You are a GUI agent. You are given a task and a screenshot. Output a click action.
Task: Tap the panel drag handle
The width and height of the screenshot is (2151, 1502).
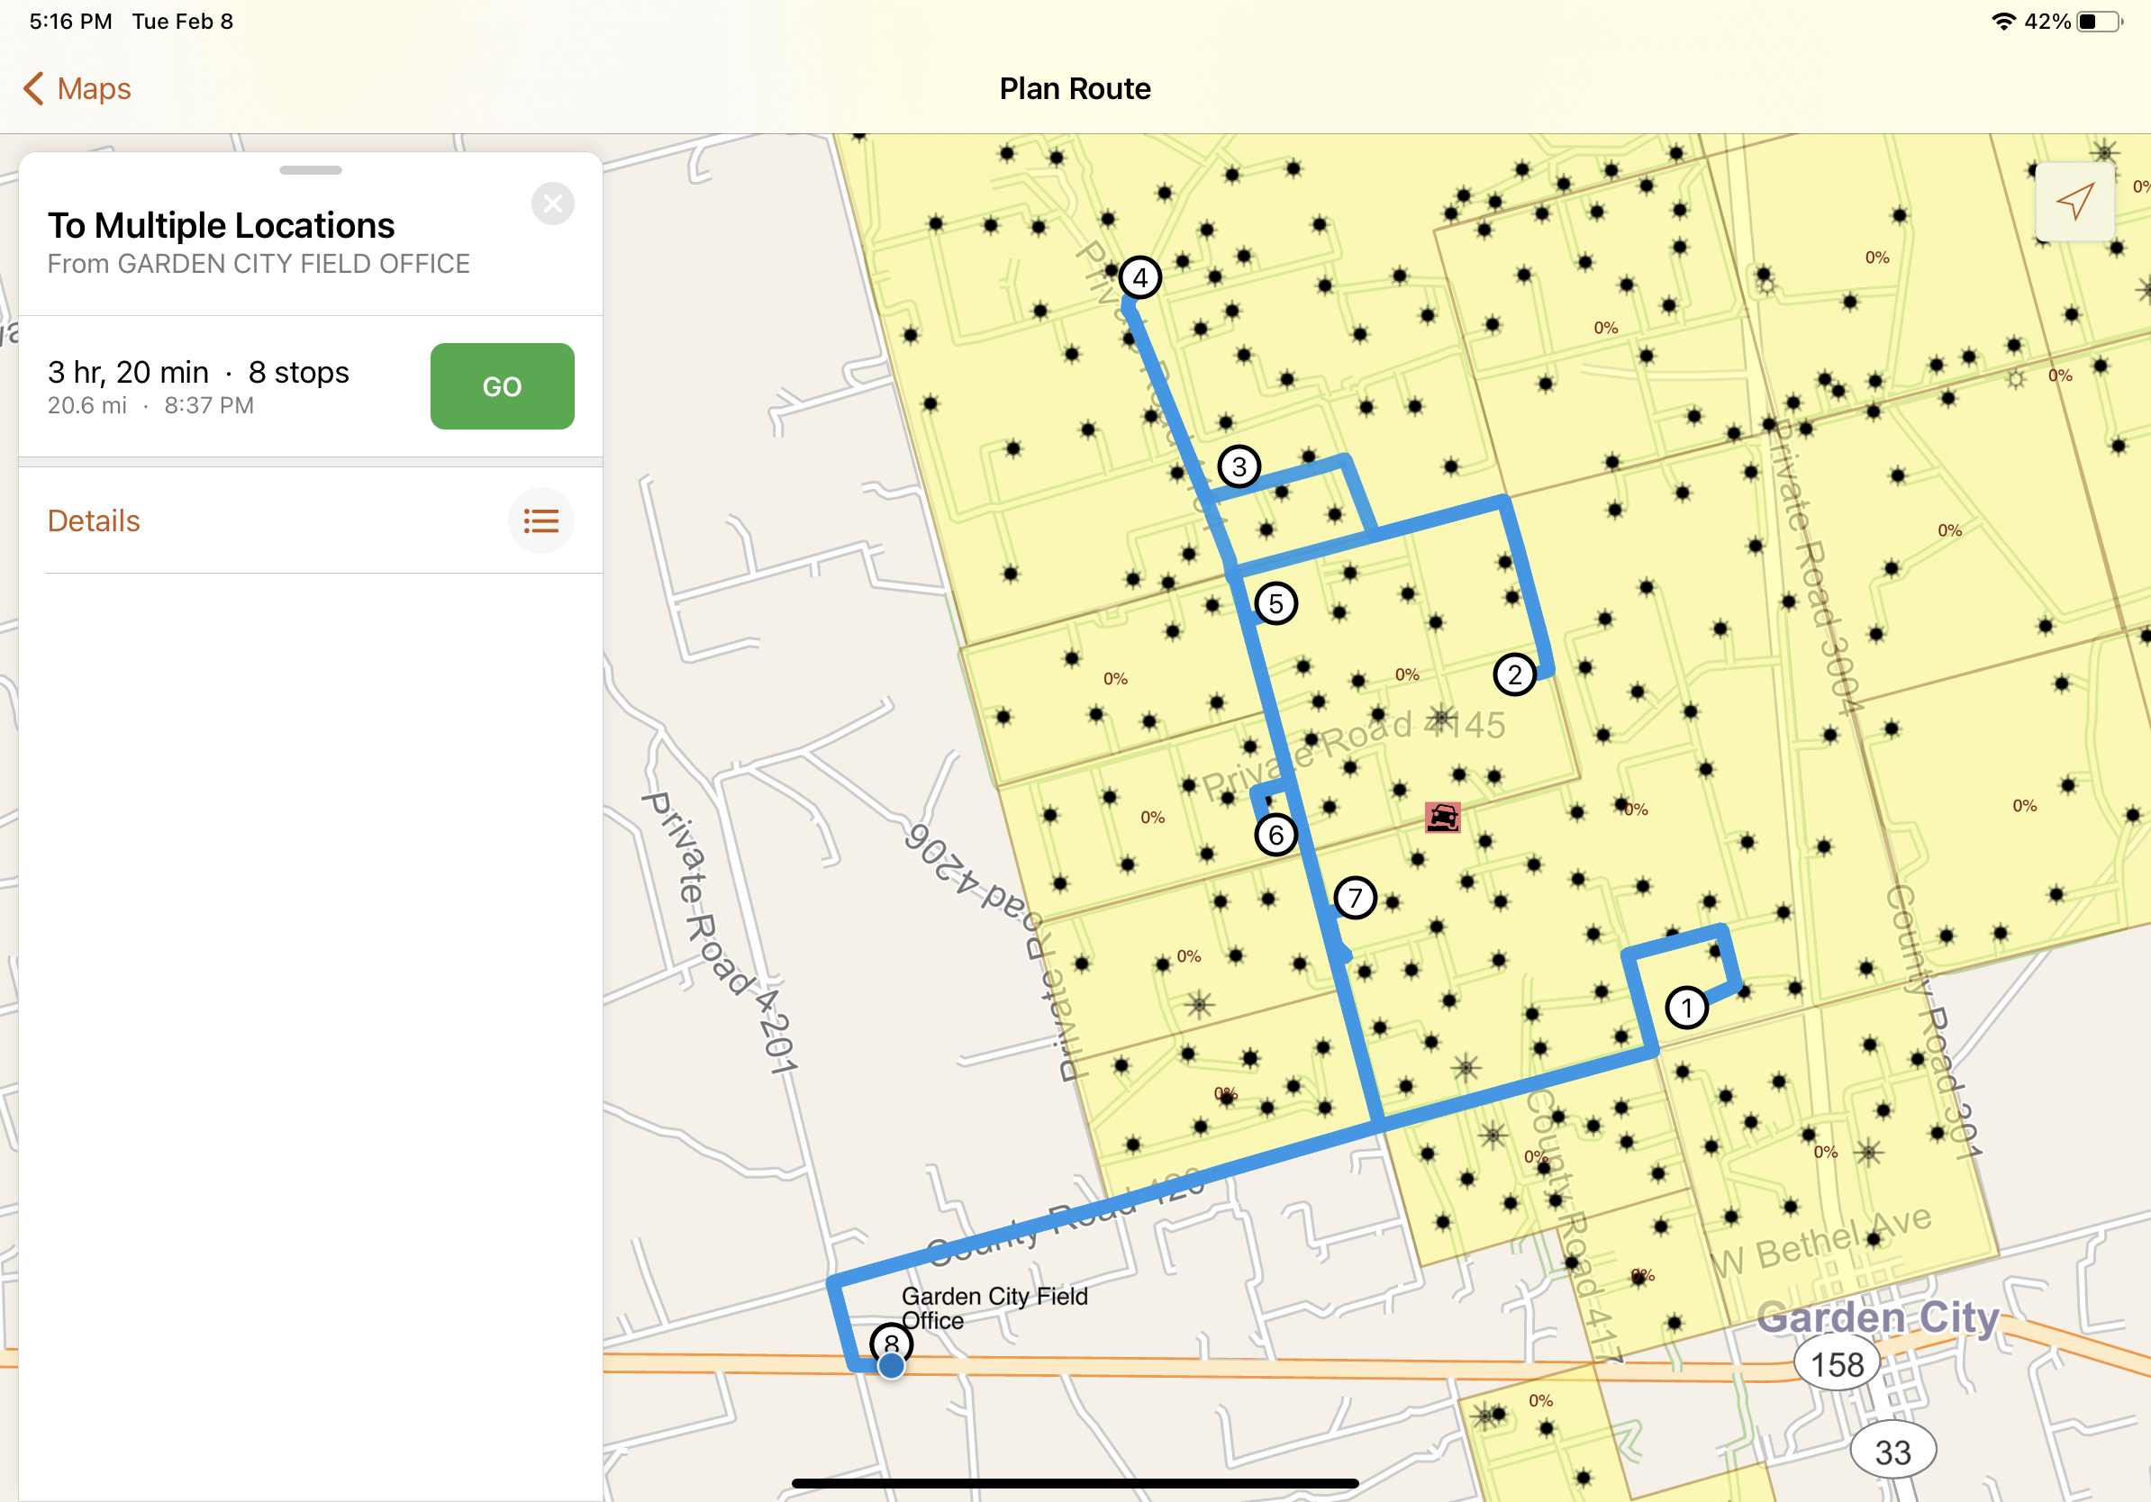(x=310, y=170)
